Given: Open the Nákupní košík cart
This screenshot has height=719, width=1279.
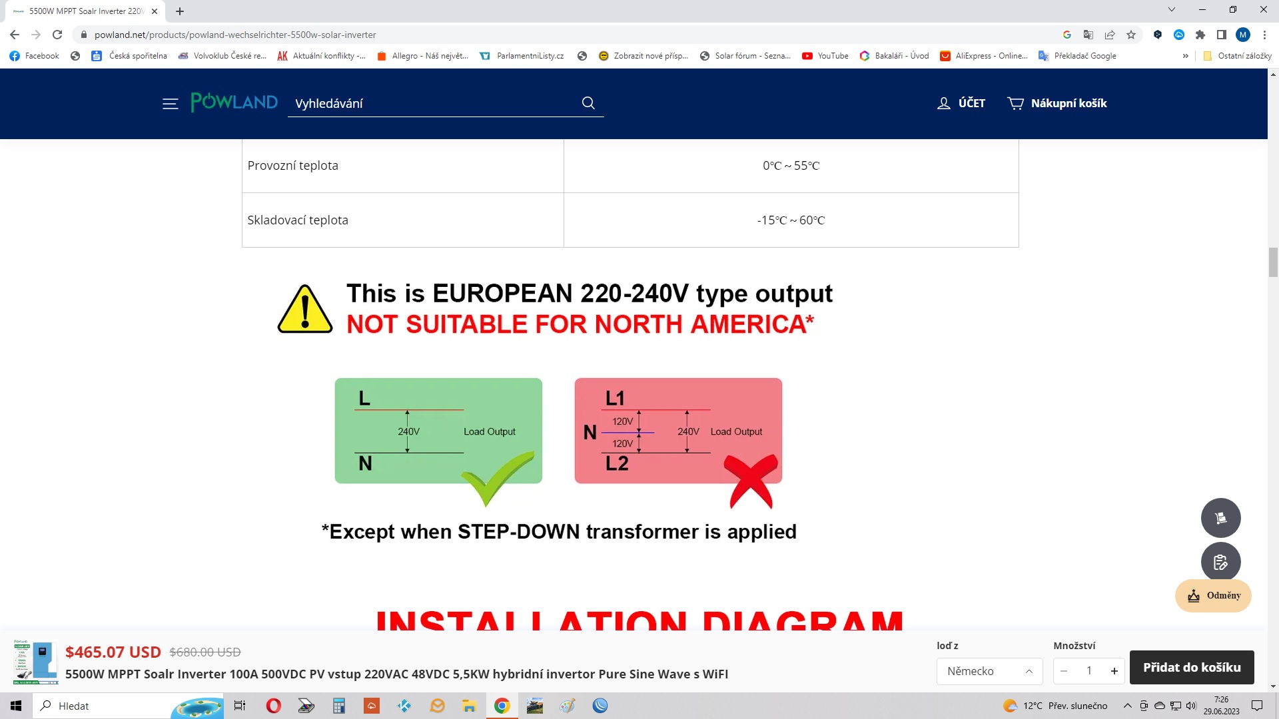Looking at the screenshot, I should (x=1057, y=103).
